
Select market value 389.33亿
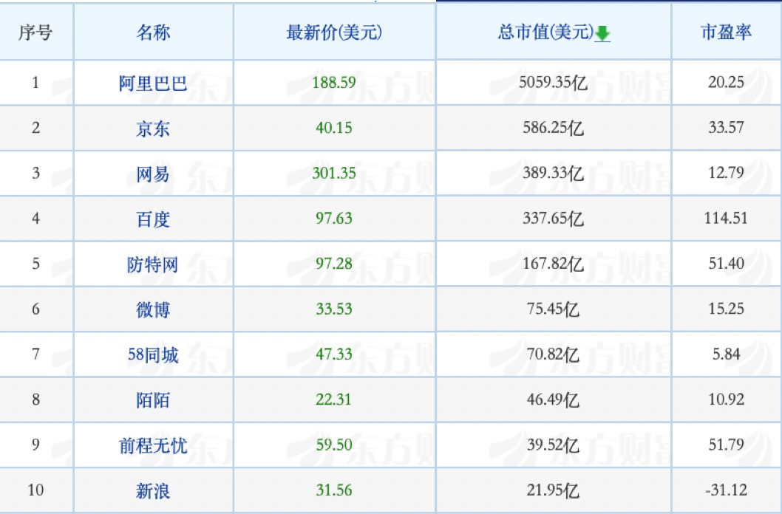tap(553, 174)
